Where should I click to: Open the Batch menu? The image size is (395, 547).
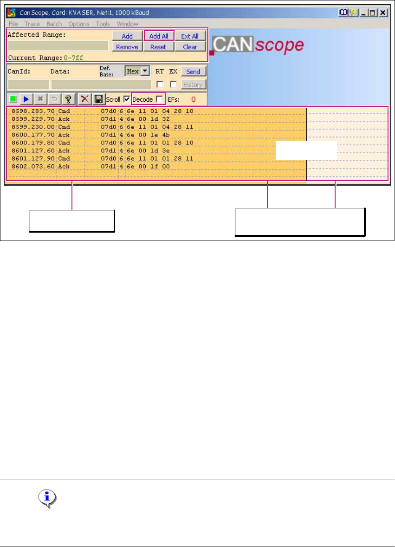click(54, 24)
